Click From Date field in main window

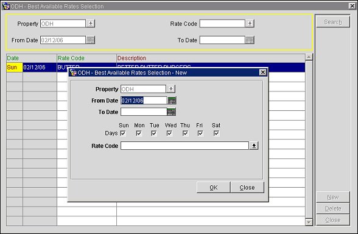point(63,40)
